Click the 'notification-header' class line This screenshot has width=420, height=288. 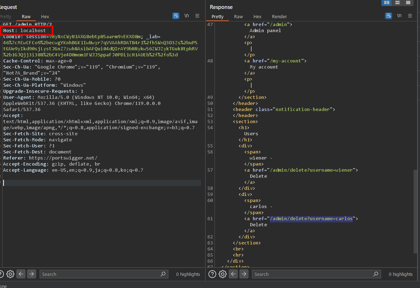coord(284,109)
